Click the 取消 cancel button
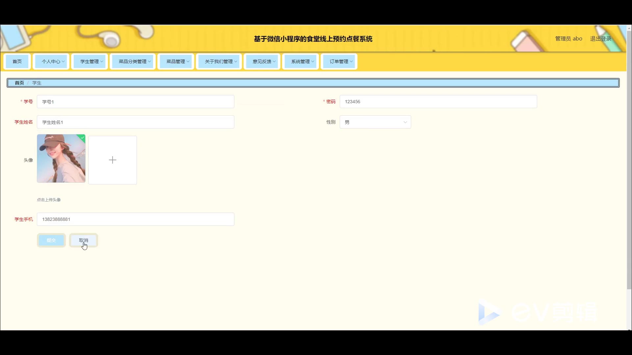632x355 pixels. click(84, 240)
